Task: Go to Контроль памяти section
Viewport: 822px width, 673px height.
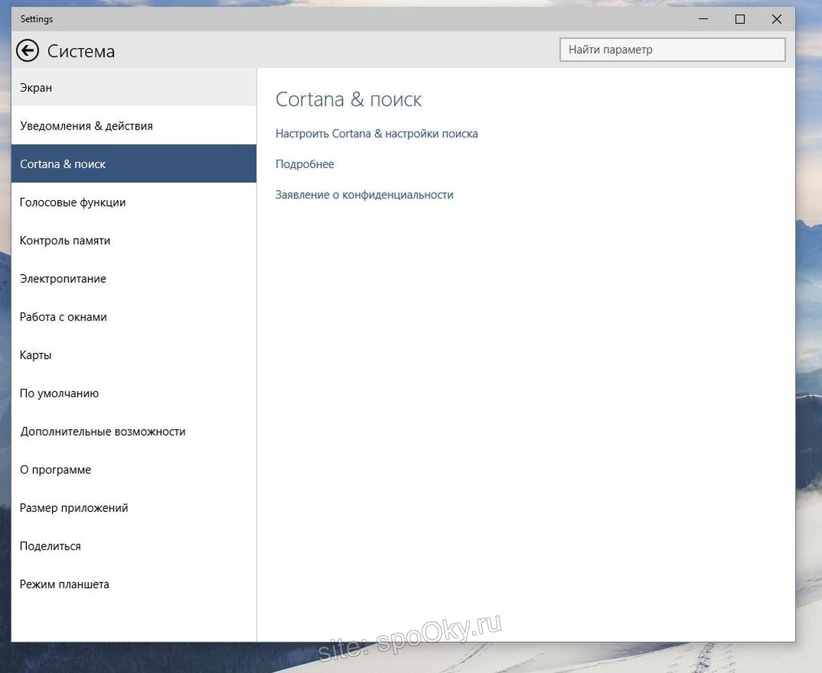Action: [134, 241]
